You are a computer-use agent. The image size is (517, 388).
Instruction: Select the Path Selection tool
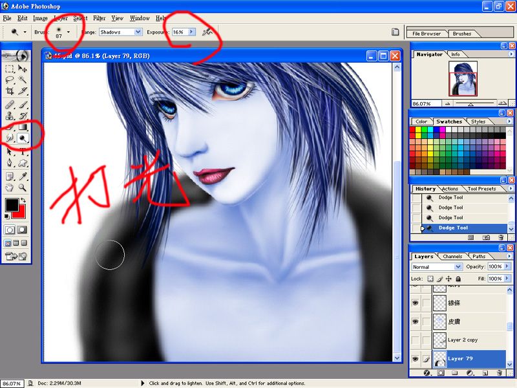coord(10,152)
